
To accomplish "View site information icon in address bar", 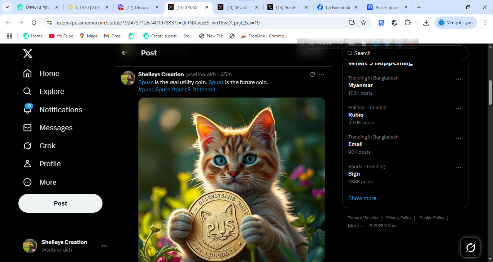I will tap(50, 23).
